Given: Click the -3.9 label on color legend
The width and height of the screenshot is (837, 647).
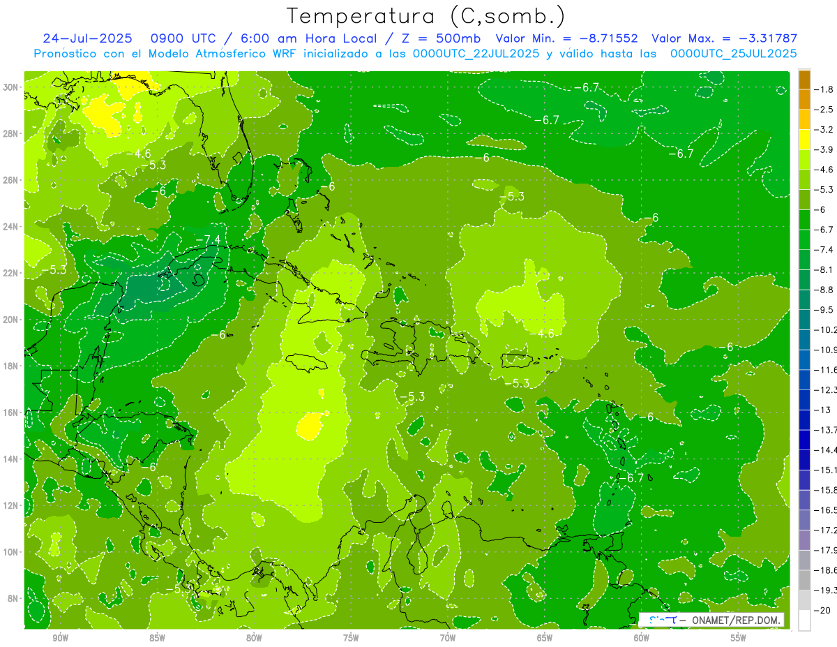Looking at the screenshot, I should pyautogui.click(x=824, y=149).
